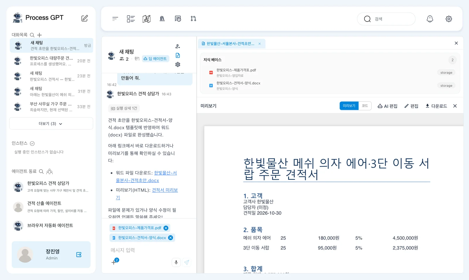
Task: Expand 실행 상세 1건 details
Action: (x=124, y=108)
